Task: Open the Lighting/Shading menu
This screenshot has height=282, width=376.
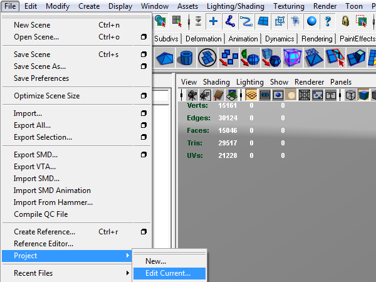Action: coord(236,6)
